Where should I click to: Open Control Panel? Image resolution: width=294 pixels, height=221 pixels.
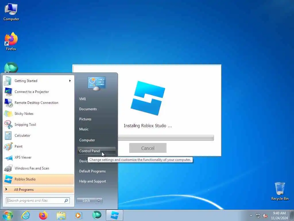[96, 151]
